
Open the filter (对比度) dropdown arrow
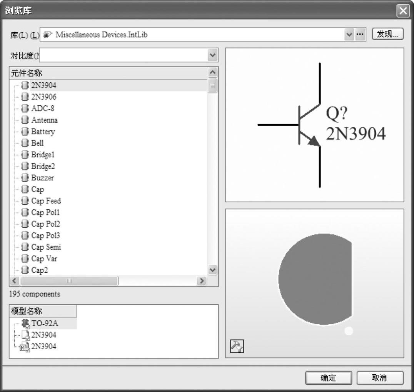tap(212, 55)
